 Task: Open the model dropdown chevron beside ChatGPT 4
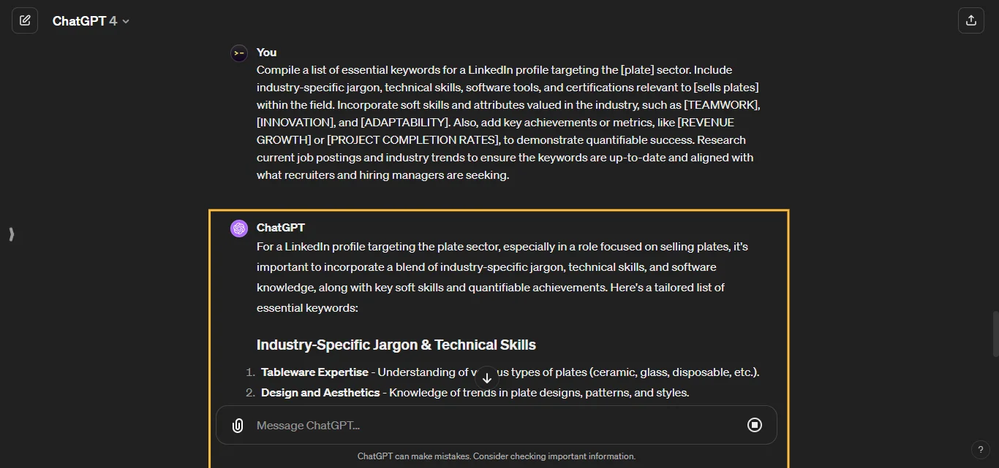(125, 21)
